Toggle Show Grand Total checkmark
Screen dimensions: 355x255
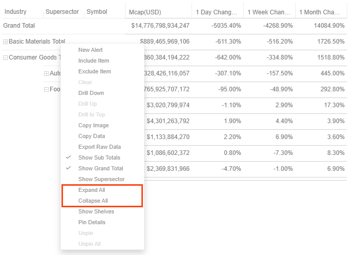point(100,168)
